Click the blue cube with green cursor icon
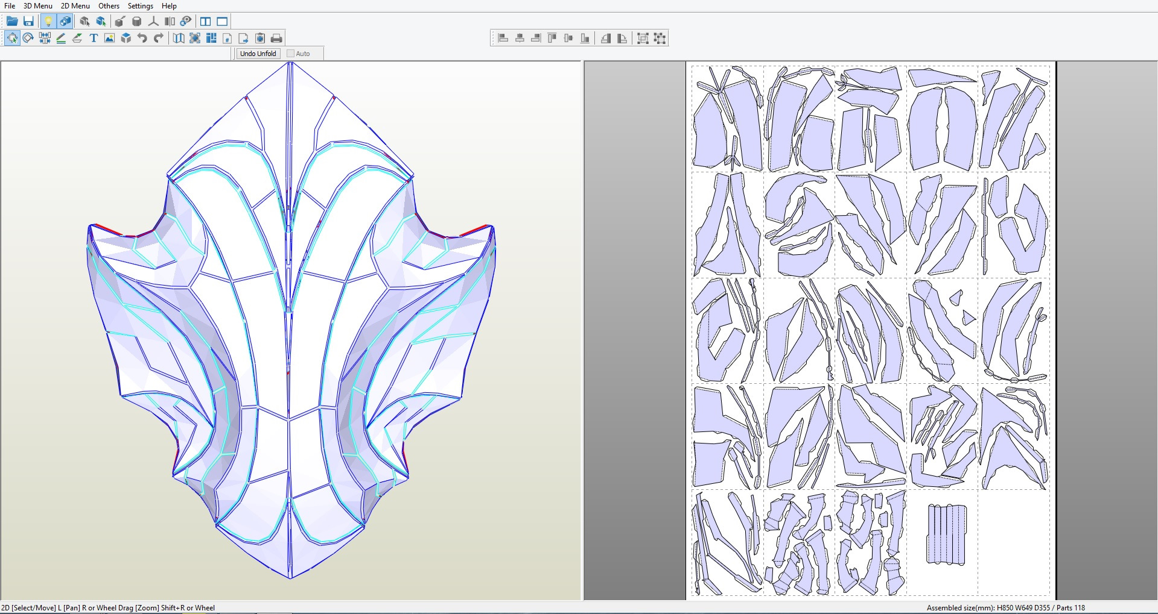 101,22
